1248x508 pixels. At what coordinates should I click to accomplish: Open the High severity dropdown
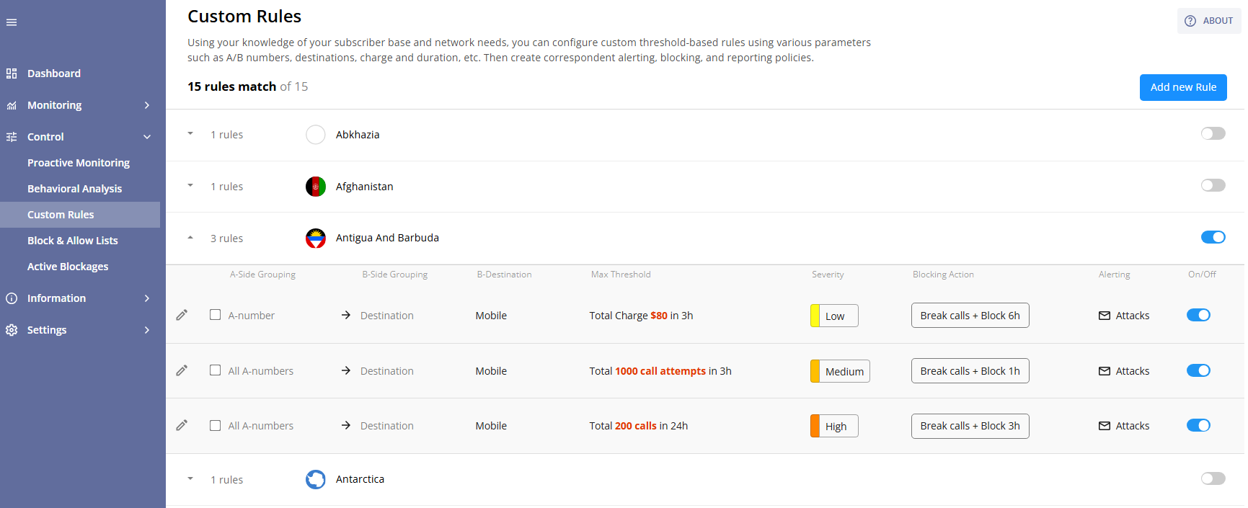pos(834,426)
